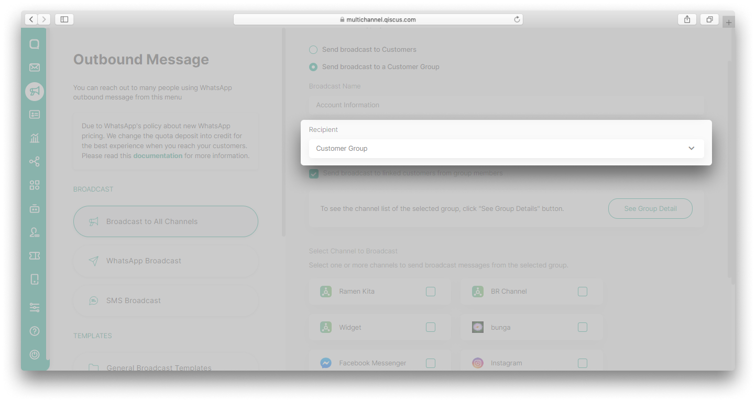
Task: Open the analytics chart sidebar icon
Action: [35, 138]
